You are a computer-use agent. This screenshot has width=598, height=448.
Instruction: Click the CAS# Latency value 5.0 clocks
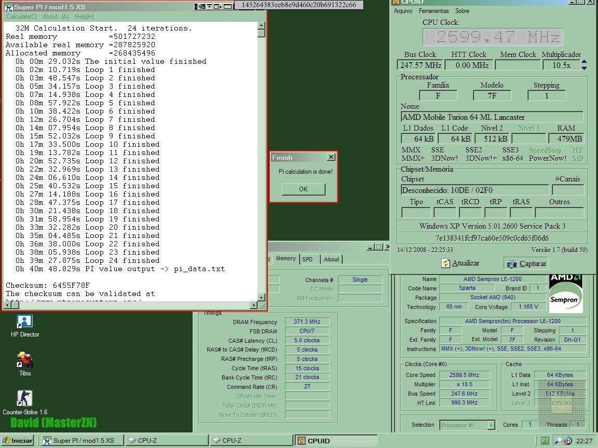[307, 340]
